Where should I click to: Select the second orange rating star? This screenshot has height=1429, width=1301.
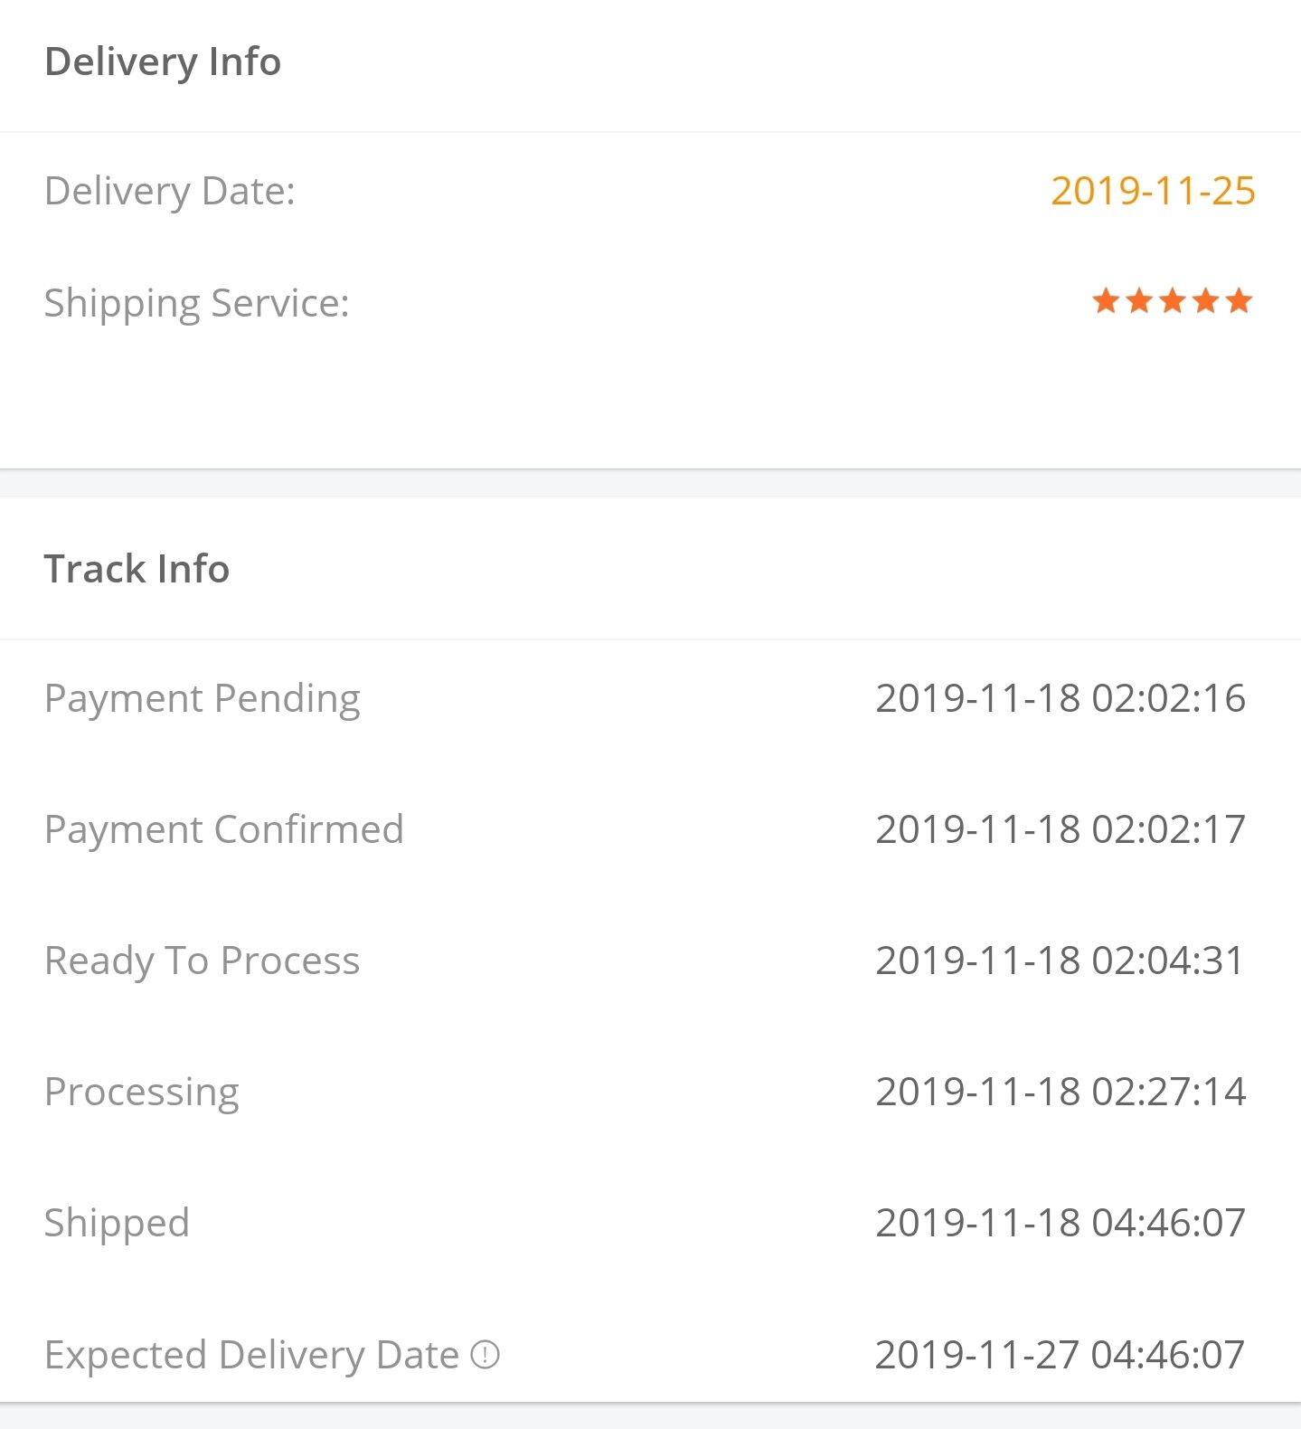point(1139,300)
